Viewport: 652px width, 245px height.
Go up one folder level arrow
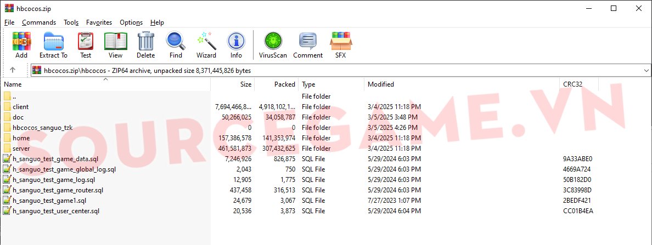(x=13, y=70)
